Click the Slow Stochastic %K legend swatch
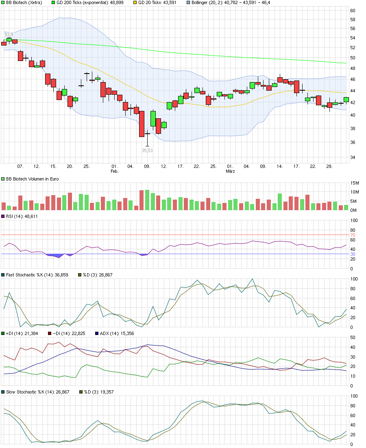Screen dimensions: 366x448 point(3,392)
